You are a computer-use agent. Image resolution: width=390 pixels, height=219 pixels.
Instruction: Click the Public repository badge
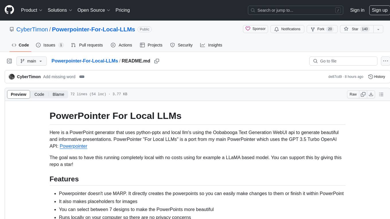[x=145, y=29]
